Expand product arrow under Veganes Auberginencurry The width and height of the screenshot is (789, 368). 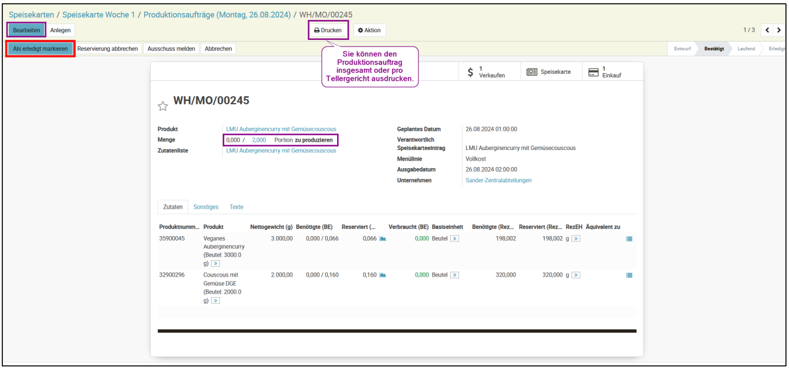pos(215,264)
